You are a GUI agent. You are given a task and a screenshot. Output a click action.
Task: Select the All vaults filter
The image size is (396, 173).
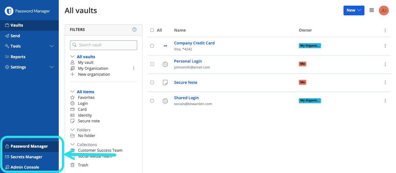[x=86, y=57]
